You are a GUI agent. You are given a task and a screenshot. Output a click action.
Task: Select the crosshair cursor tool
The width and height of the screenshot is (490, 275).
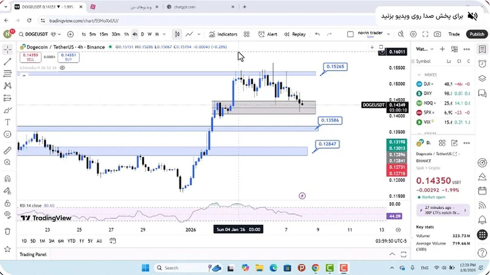click(7, 50)
